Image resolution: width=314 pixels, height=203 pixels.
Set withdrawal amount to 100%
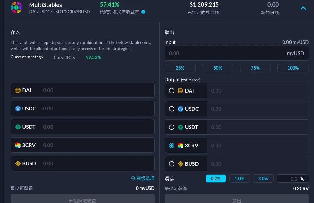coord(293,68)
